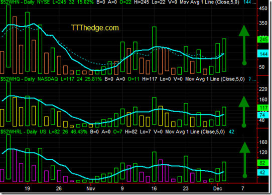Click the 25.81% change in NASDAQ header

pyautogui.click(x=93, y=79)
